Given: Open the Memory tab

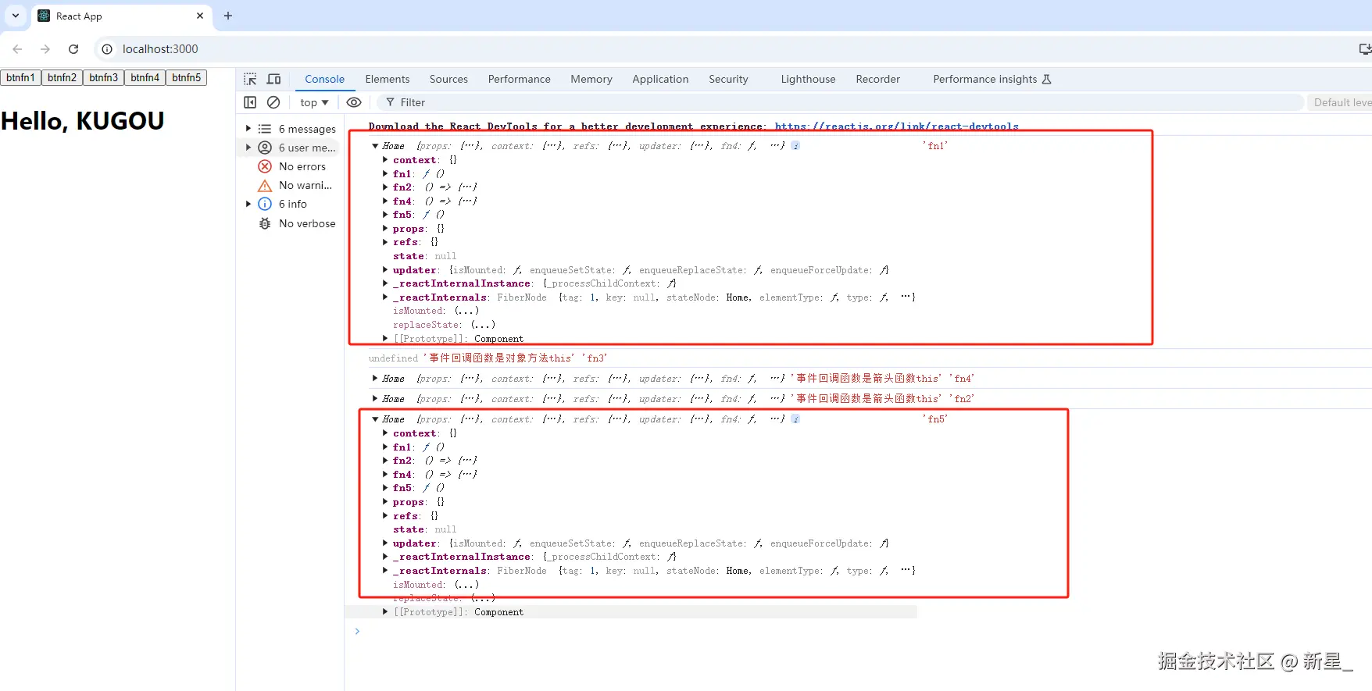Looking at the screenshot, I should (591, 79).
